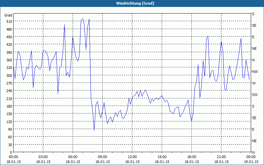This screenshot has height=165, width=264.
Task: Click the 18.01.15 date under 06:00
Action: pyautogui.click(x=73, y=162)
